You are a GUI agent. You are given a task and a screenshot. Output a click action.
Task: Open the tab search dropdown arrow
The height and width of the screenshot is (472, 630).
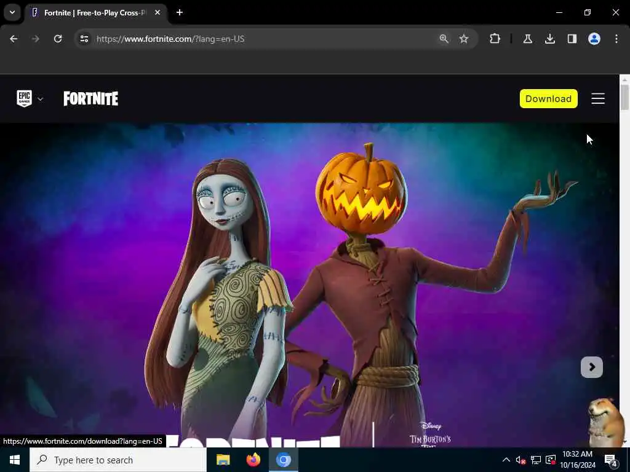tap(12, 12)
